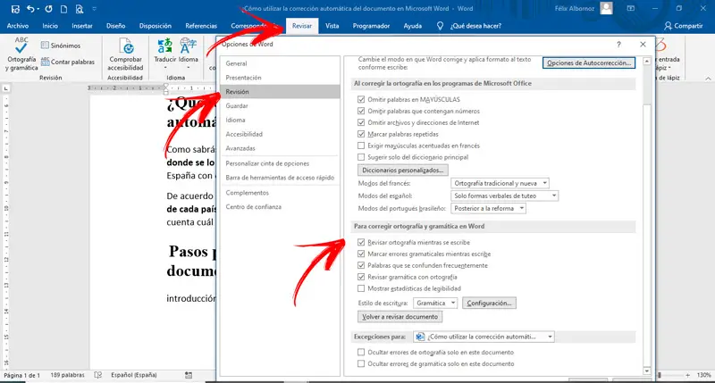Switch to the Inicio tab
Image resolution: width=715 pixels, height=383 pixels.
tap(50, 26)
